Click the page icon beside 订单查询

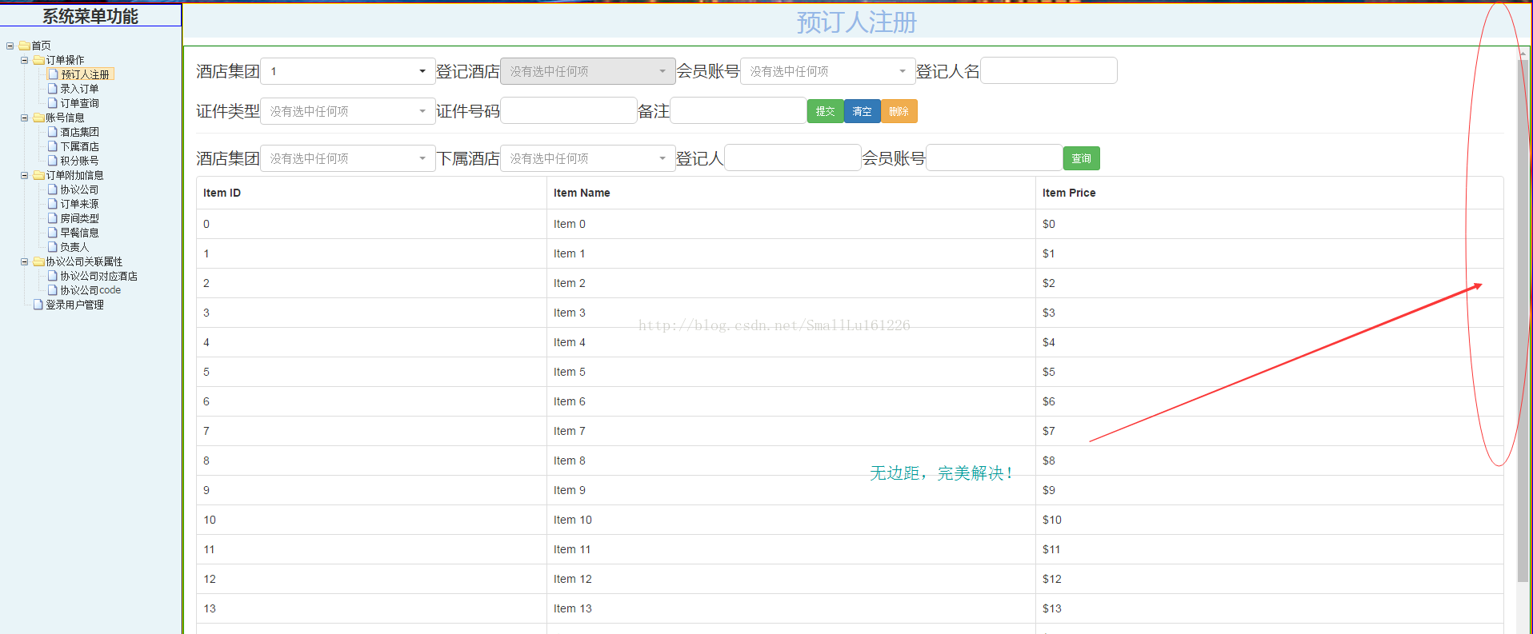pyautogui.click(x=53, y=103)
